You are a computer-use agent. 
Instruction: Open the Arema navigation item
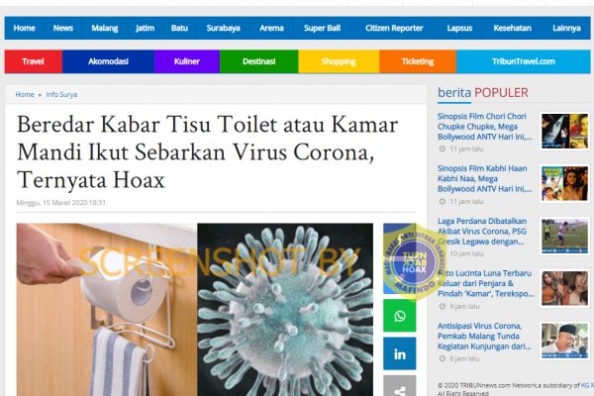tap(271, 28)
